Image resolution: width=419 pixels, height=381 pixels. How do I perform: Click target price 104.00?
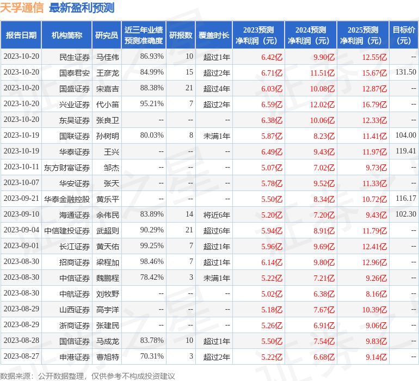(405, 135)
